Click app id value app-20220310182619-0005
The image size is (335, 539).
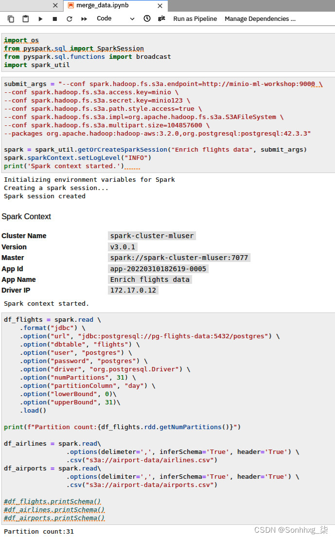point(158,269)
